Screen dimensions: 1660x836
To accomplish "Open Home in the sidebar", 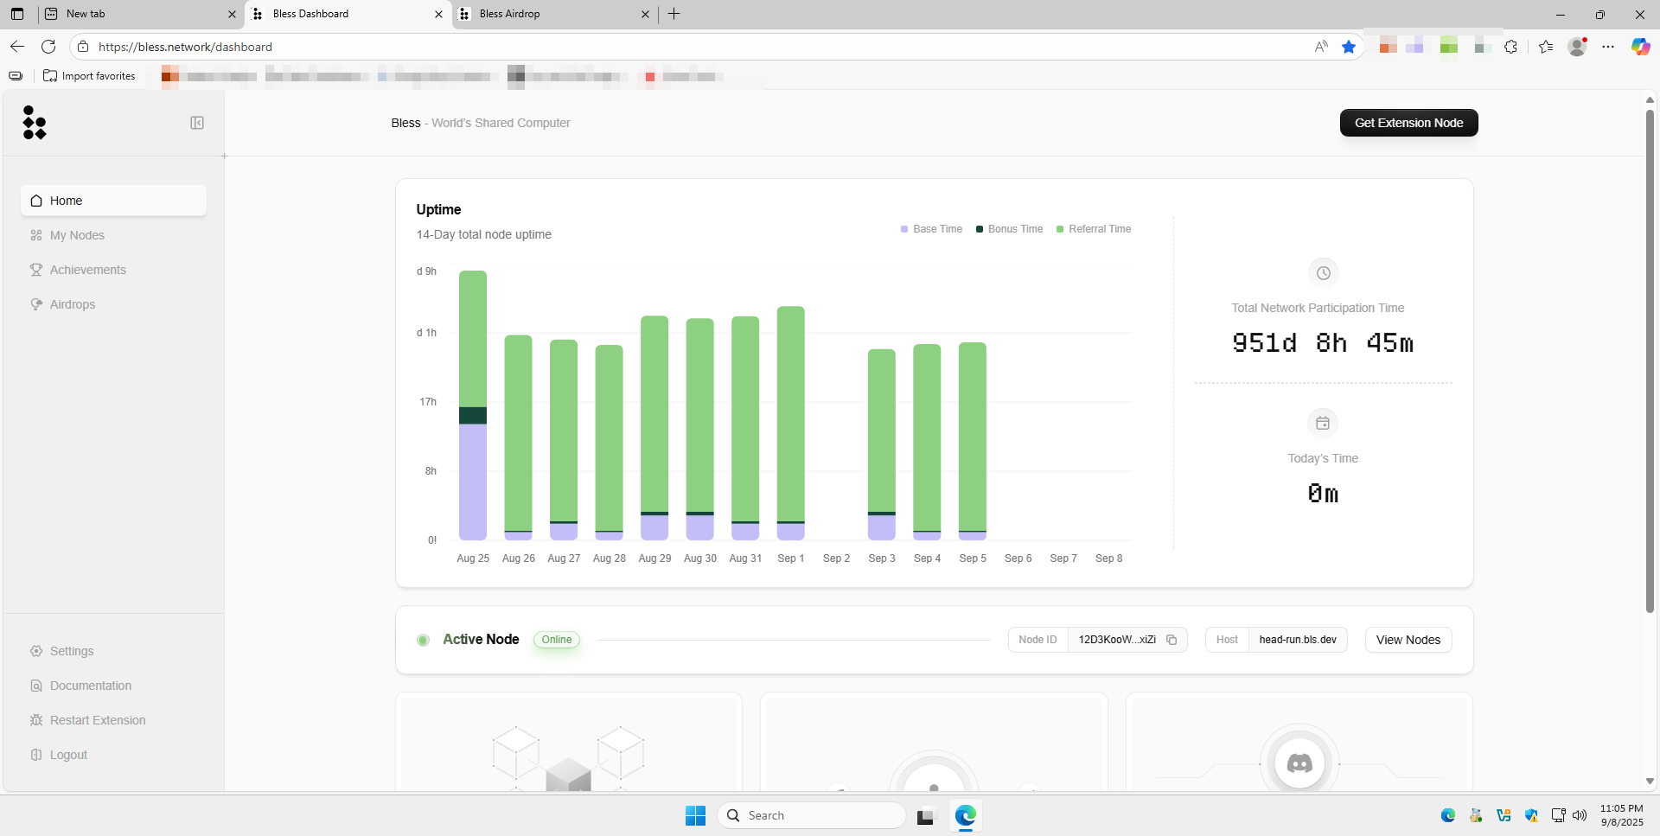I will point(113,201).
